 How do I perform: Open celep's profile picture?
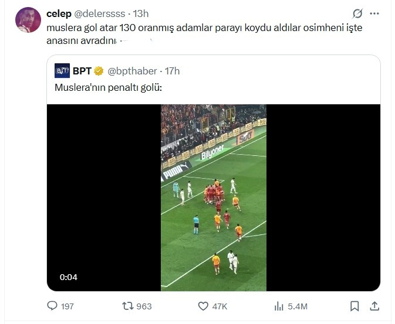[28, 20]
